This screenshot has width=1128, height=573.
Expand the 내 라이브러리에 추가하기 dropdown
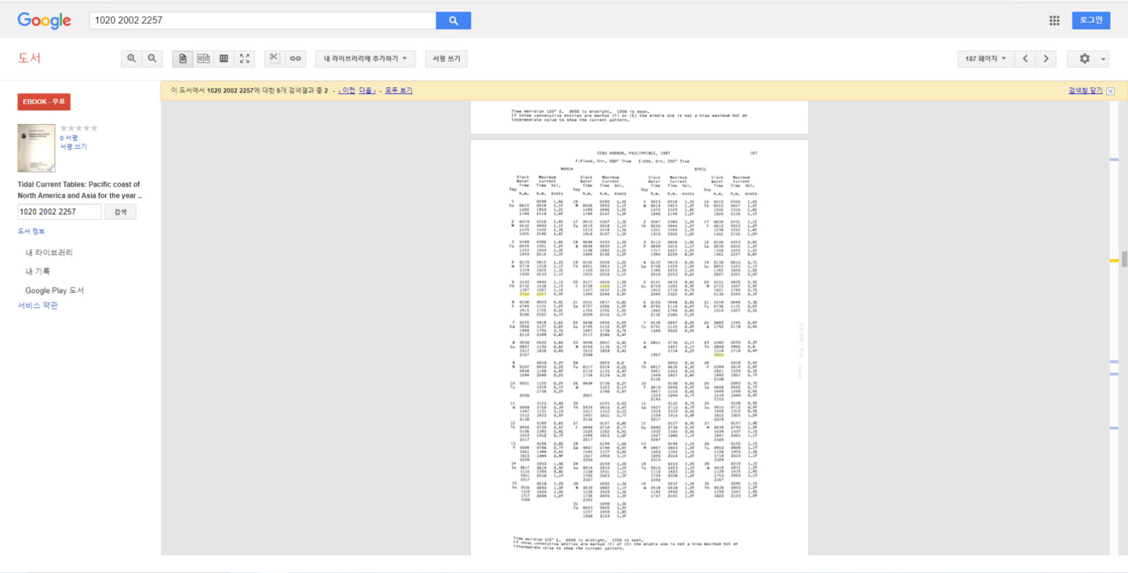click(x=365, y=58)
